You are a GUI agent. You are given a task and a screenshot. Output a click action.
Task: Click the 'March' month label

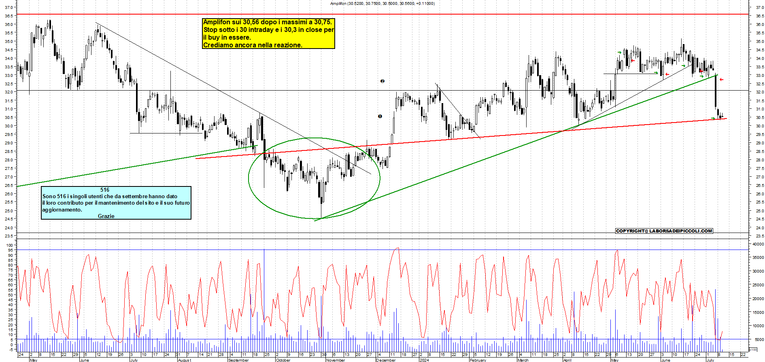[x=523, y=360]
